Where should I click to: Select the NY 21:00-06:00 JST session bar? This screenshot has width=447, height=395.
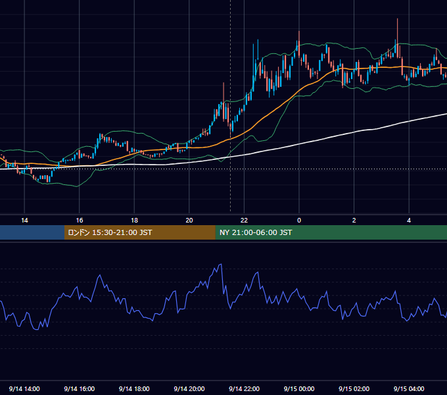coord(331,232)
